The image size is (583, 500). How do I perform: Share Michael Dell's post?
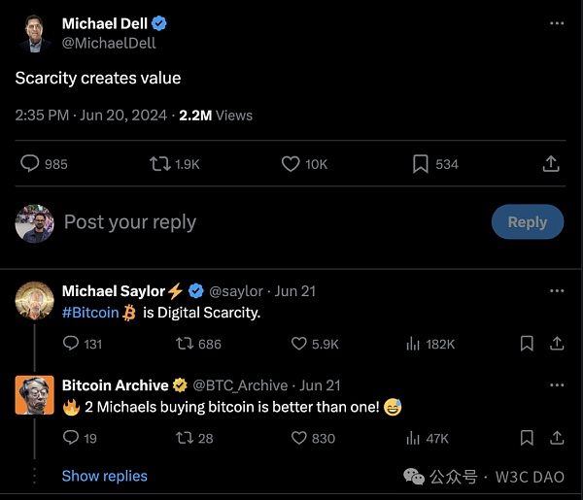tap(551, 164)
